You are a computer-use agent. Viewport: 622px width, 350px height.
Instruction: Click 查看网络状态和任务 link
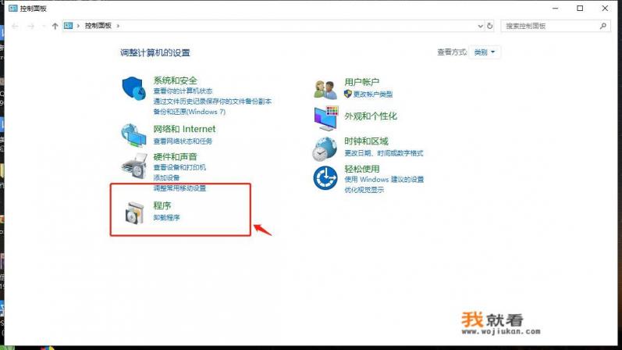click(183, 141)
